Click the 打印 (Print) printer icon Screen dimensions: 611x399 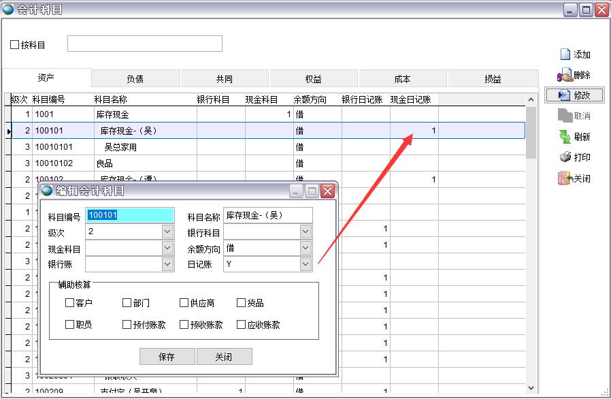(x=565, y=157)
